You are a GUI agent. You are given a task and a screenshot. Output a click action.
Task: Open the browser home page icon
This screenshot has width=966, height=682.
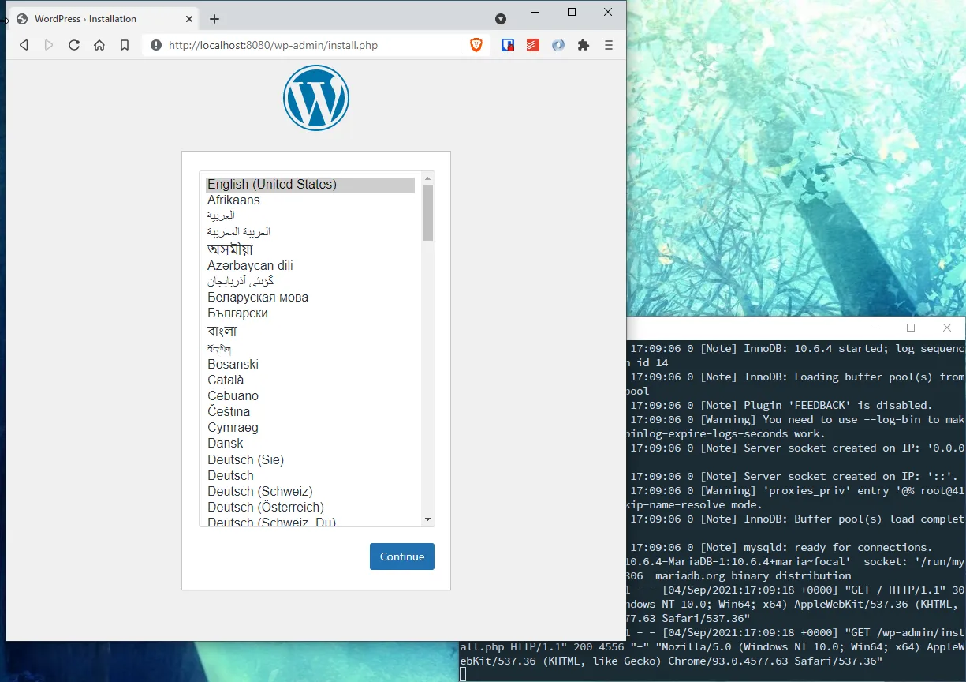click(99, 45)
